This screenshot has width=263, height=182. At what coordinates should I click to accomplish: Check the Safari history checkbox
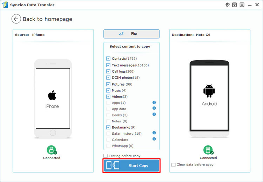[108, 134]
